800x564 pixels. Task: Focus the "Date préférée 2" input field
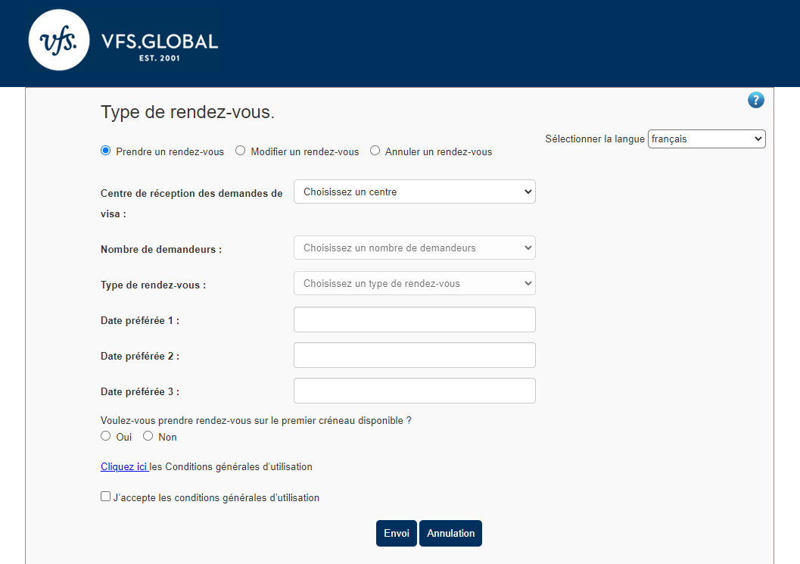414,355
